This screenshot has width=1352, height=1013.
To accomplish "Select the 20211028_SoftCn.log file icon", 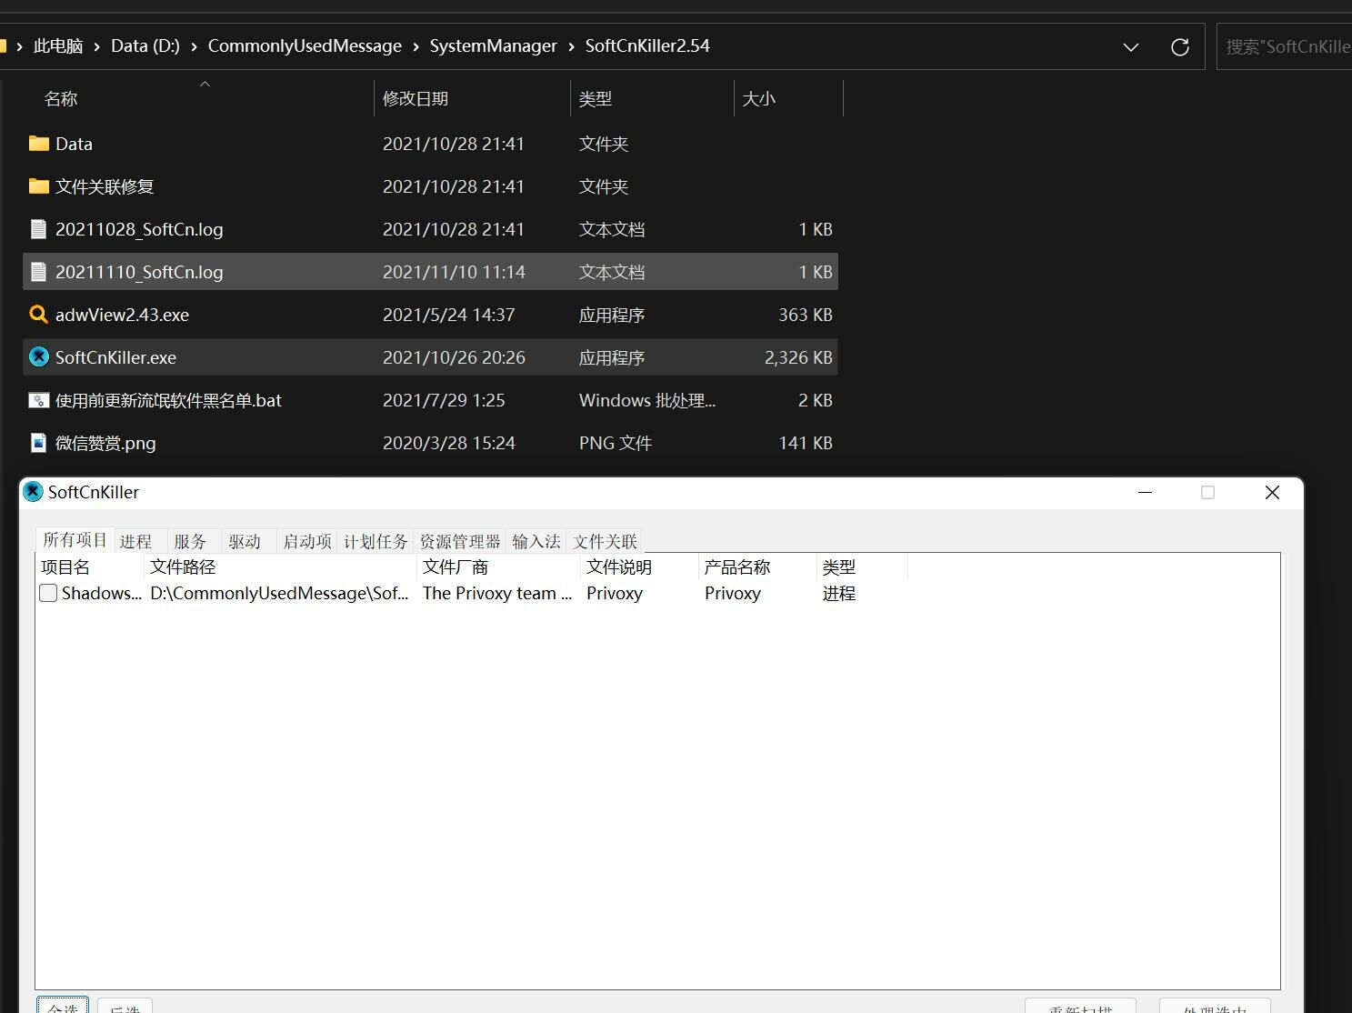I will click(38, 229).
